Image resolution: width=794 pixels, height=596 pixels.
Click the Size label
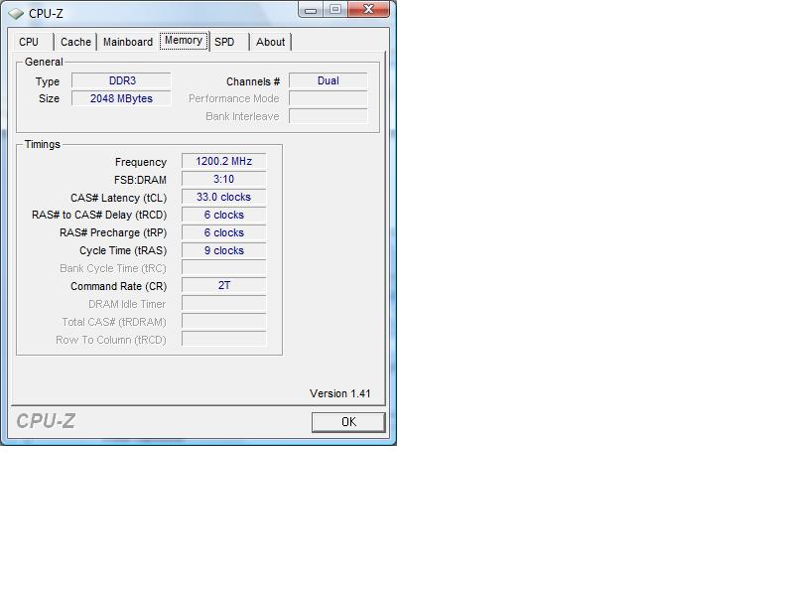pos(49,98)
